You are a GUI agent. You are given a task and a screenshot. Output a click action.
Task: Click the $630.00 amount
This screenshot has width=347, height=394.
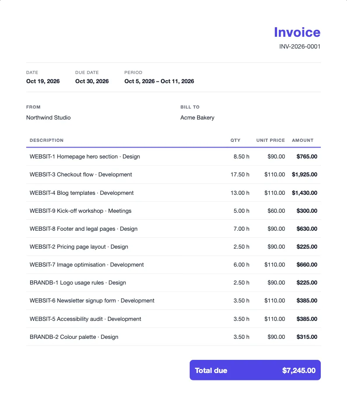click(307, 229)
